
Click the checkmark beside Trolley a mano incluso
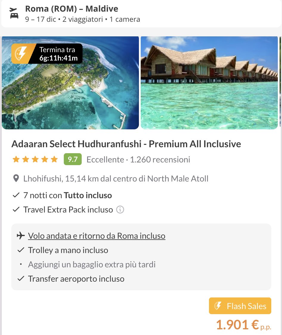click(x=21, y=250)
